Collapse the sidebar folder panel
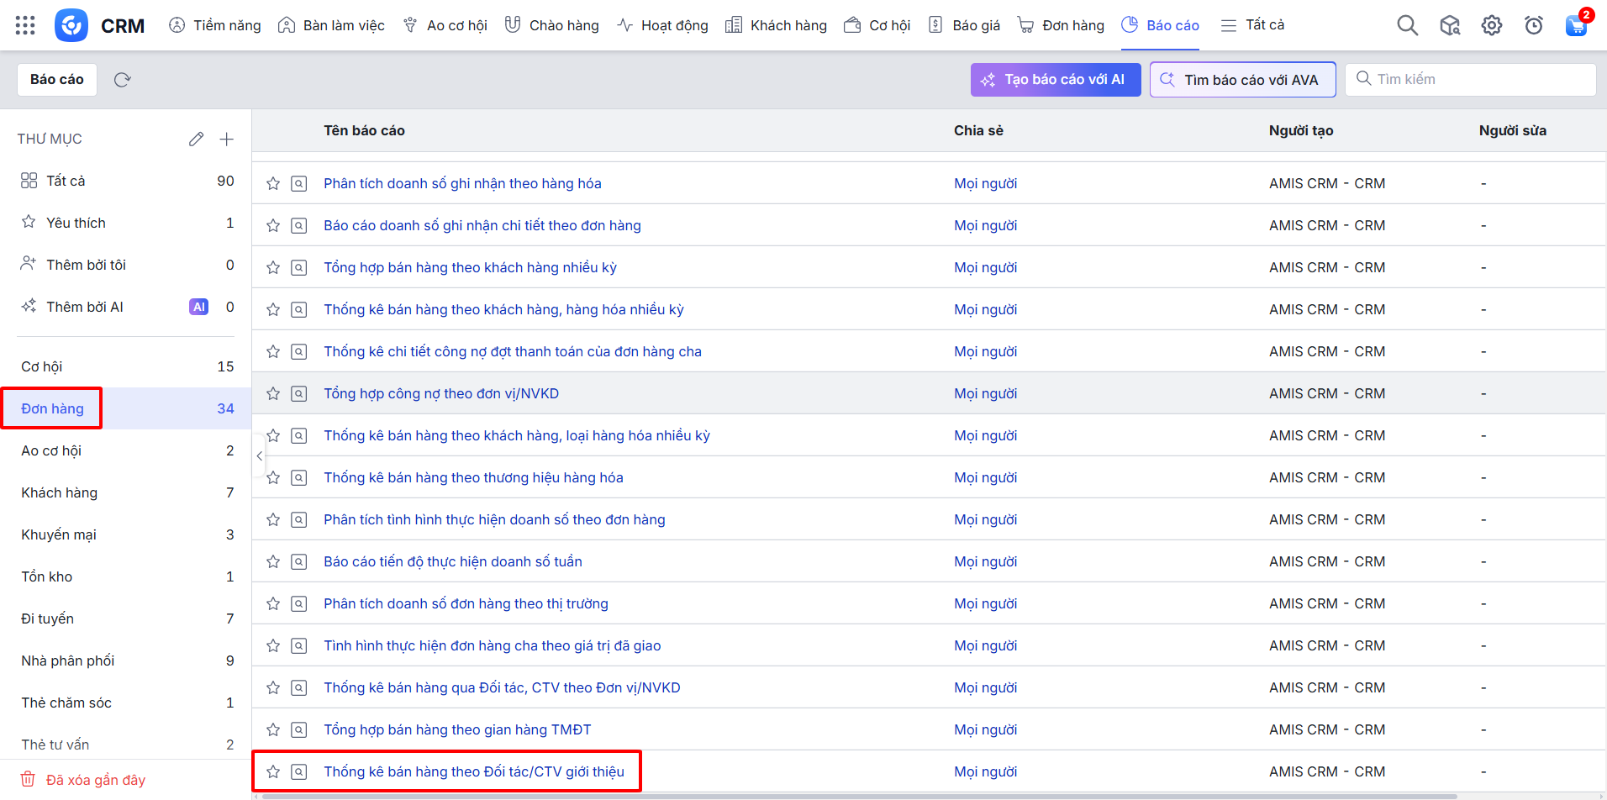The image size is (1607, 800). [259, 455]
